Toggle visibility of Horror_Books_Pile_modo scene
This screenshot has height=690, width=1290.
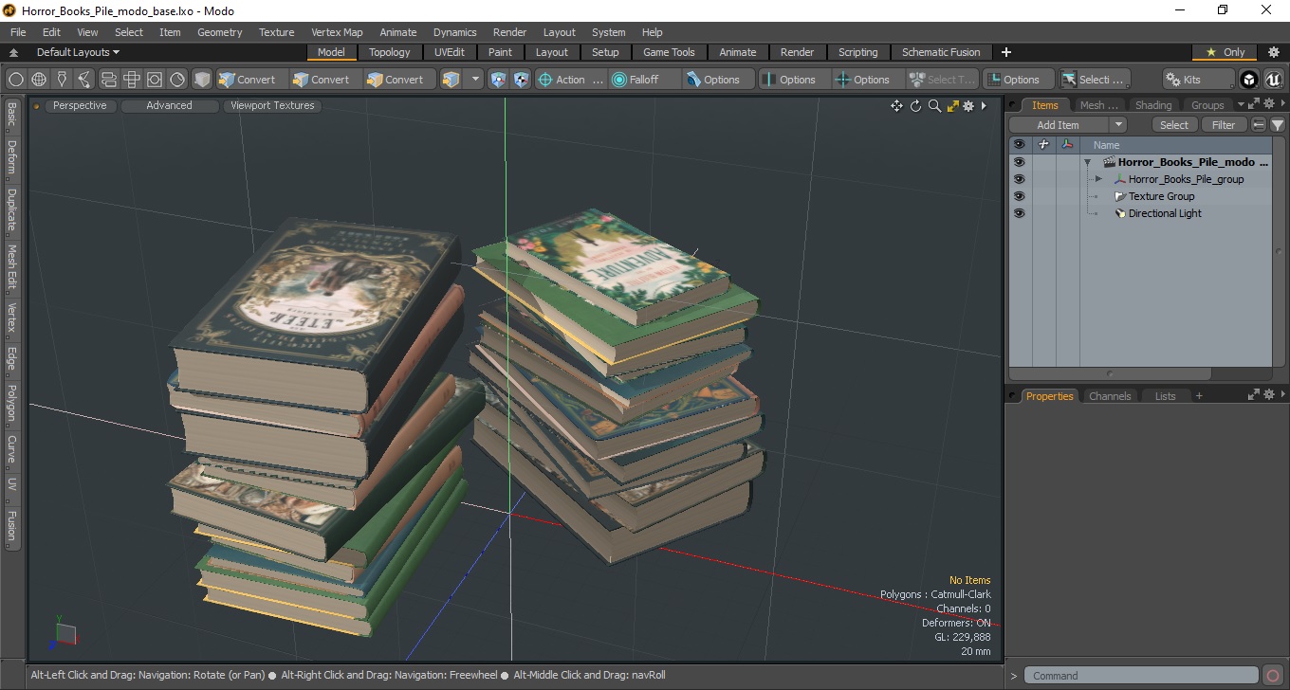click(1019, 162)
